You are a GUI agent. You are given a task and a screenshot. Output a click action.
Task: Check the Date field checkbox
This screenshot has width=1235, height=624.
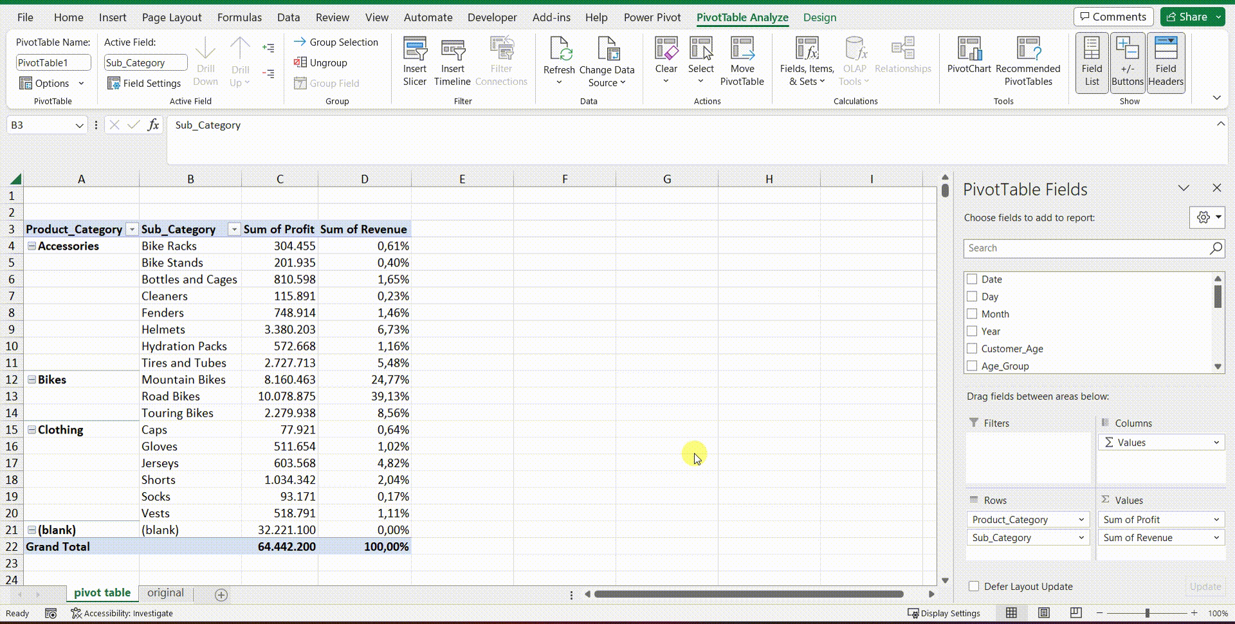(x=972, y=279)
